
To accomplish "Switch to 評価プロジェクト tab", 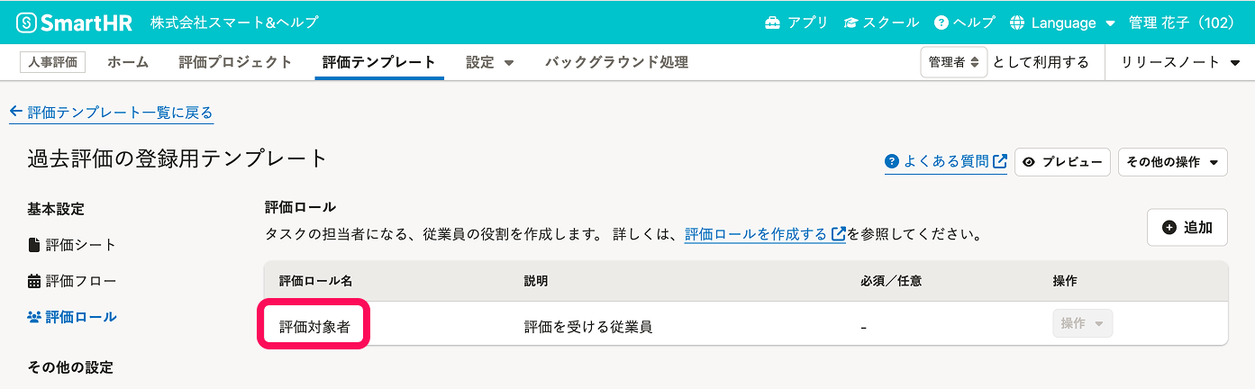I will coord(235,62).
